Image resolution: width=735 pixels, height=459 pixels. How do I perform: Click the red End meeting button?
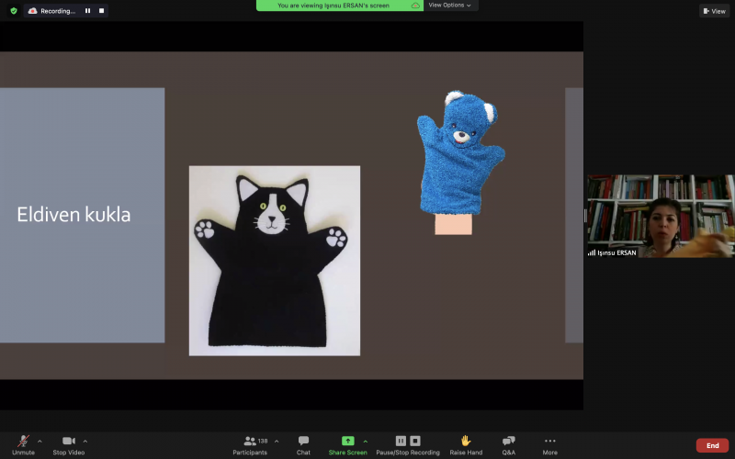click(x=712, y=445)
